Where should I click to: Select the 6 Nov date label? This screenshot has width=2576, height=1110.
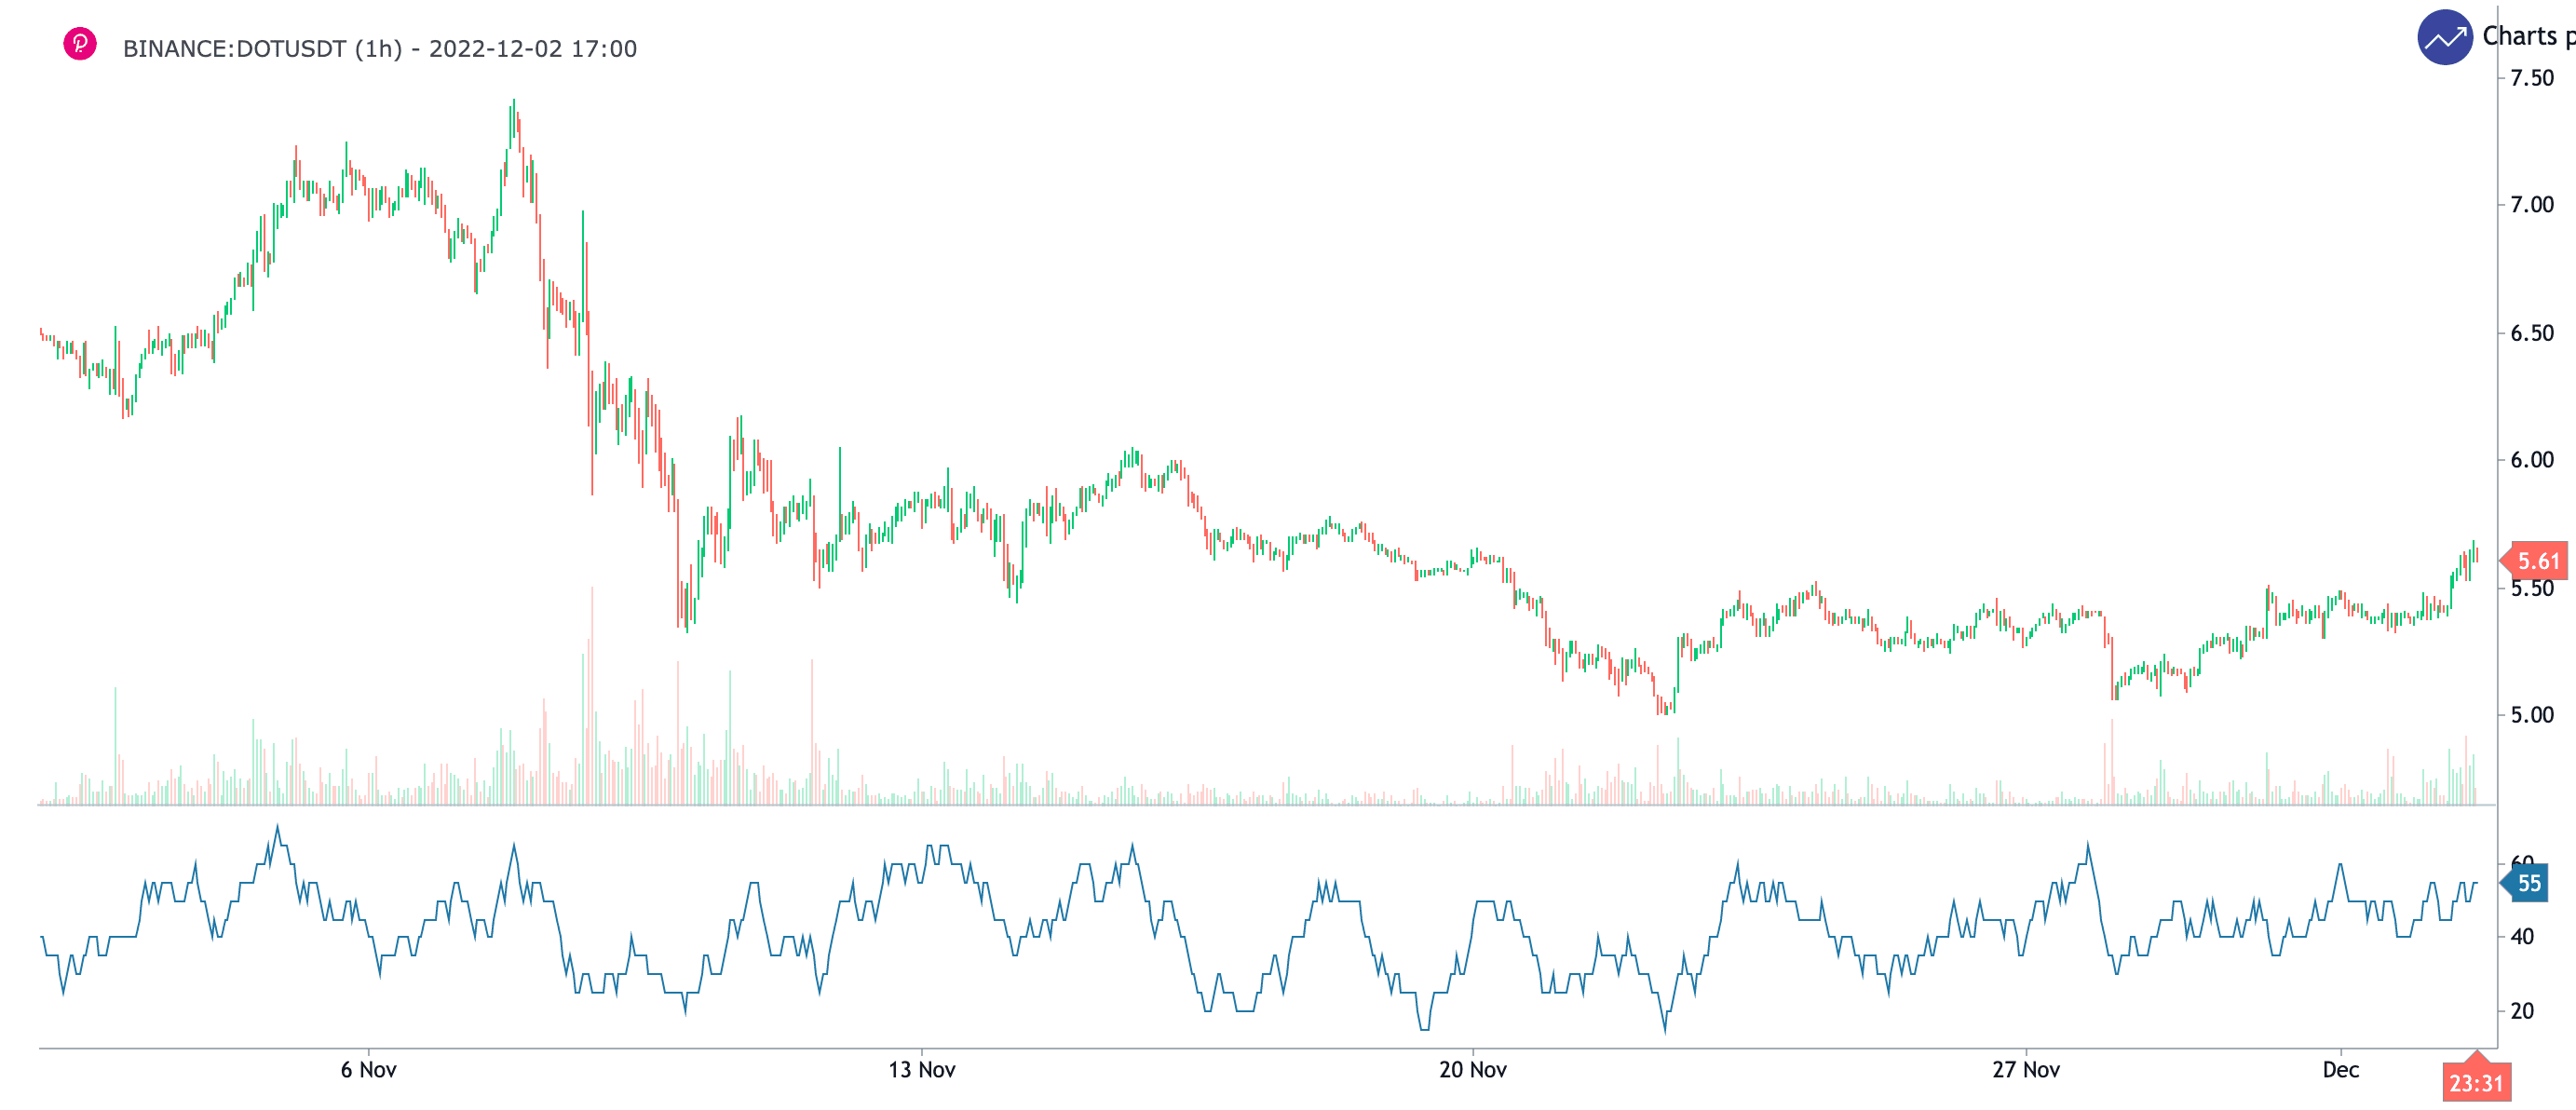pyautogui.click(x=368, y=1070)
